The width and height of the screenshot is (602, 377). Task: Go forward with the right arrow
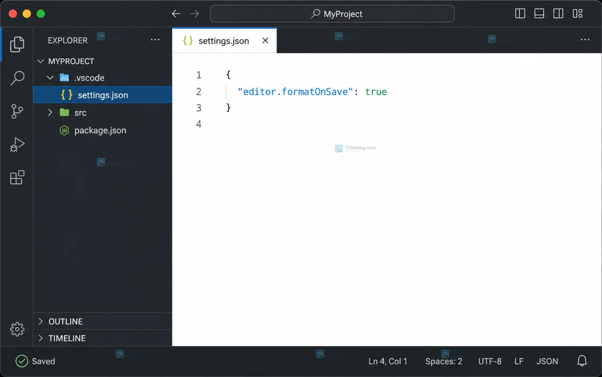(x=194, y=14)
